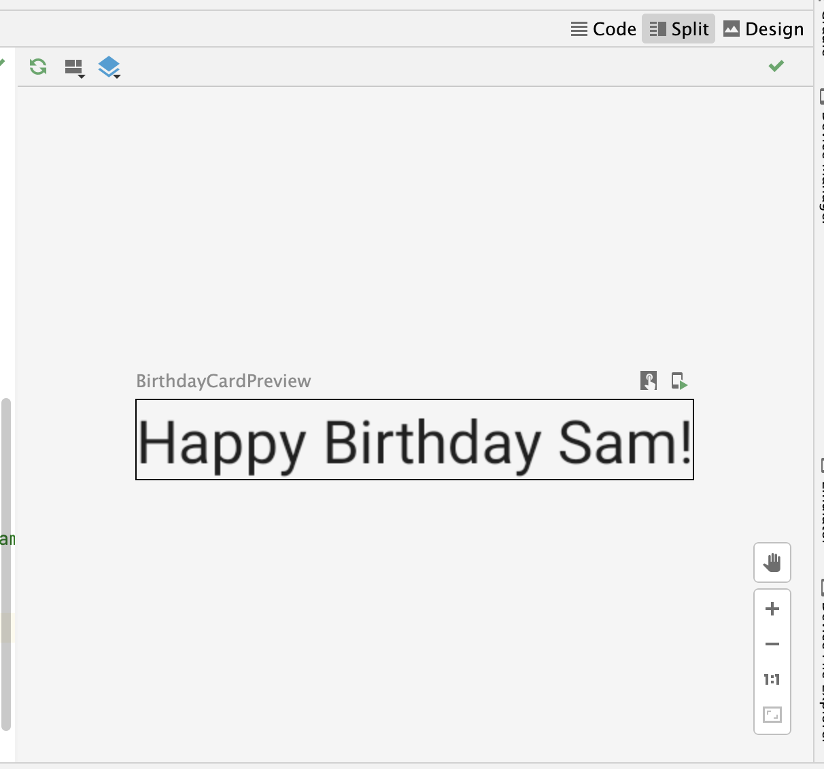Open the Emulator side tool window
The image size is (824, 769).
821,503
